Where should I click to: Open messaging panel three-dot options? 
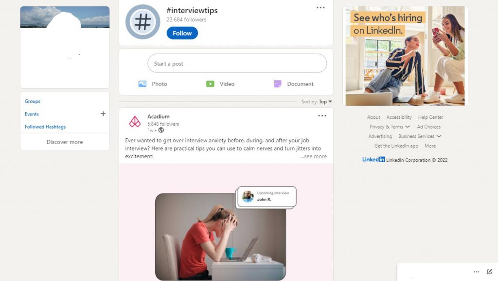pyautogui.click(x=477, y=272)
